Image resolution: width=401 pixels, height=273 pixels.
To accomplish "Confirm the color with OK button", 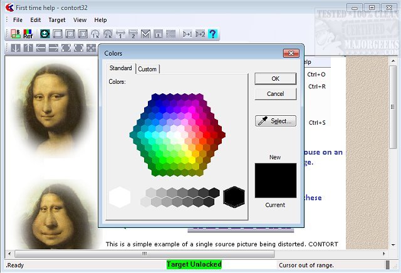I will [276, 79].
